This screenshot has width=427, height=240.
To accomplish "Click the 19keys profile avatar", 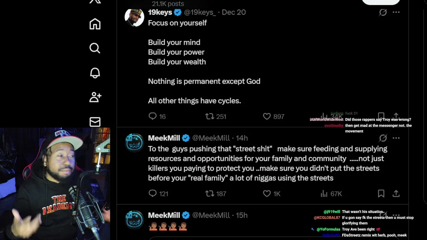I will point(134,17).
